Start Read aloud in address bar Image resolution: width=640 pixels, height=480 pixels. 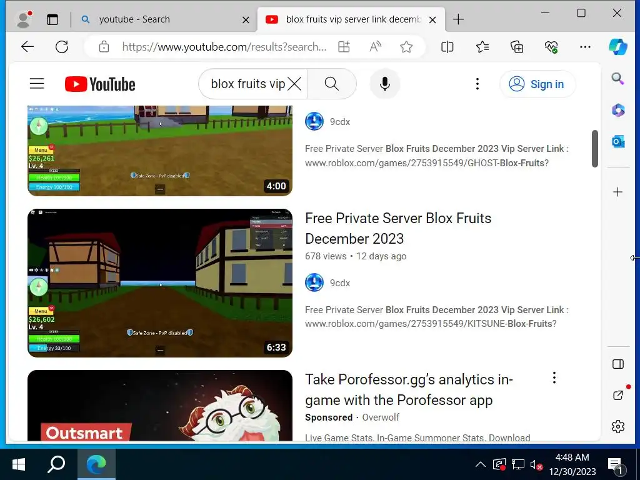[x=375, y=47]
